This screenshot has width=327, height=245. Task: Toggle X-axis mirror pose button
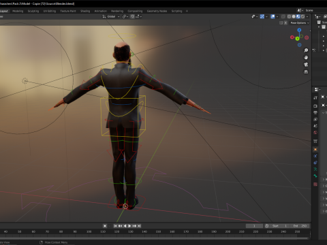point(285,23)
